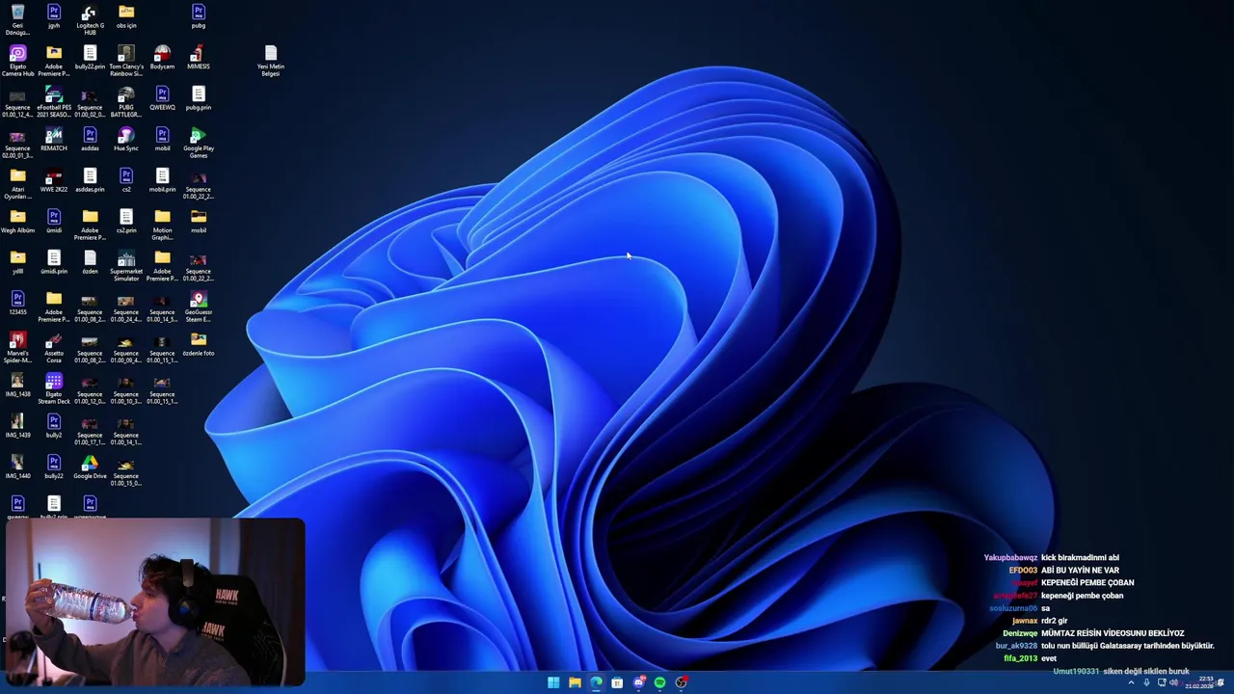Select the jgvh Premiere project icon
This screenshot has height=694, width=1234.
pos(54,16)
